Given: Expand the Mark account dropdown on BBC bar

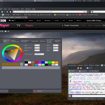Looking at the screenshot, I should point(25,20).
